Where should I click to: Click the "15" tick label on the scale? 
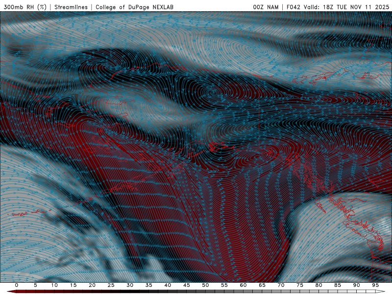(x=73, y=285)
